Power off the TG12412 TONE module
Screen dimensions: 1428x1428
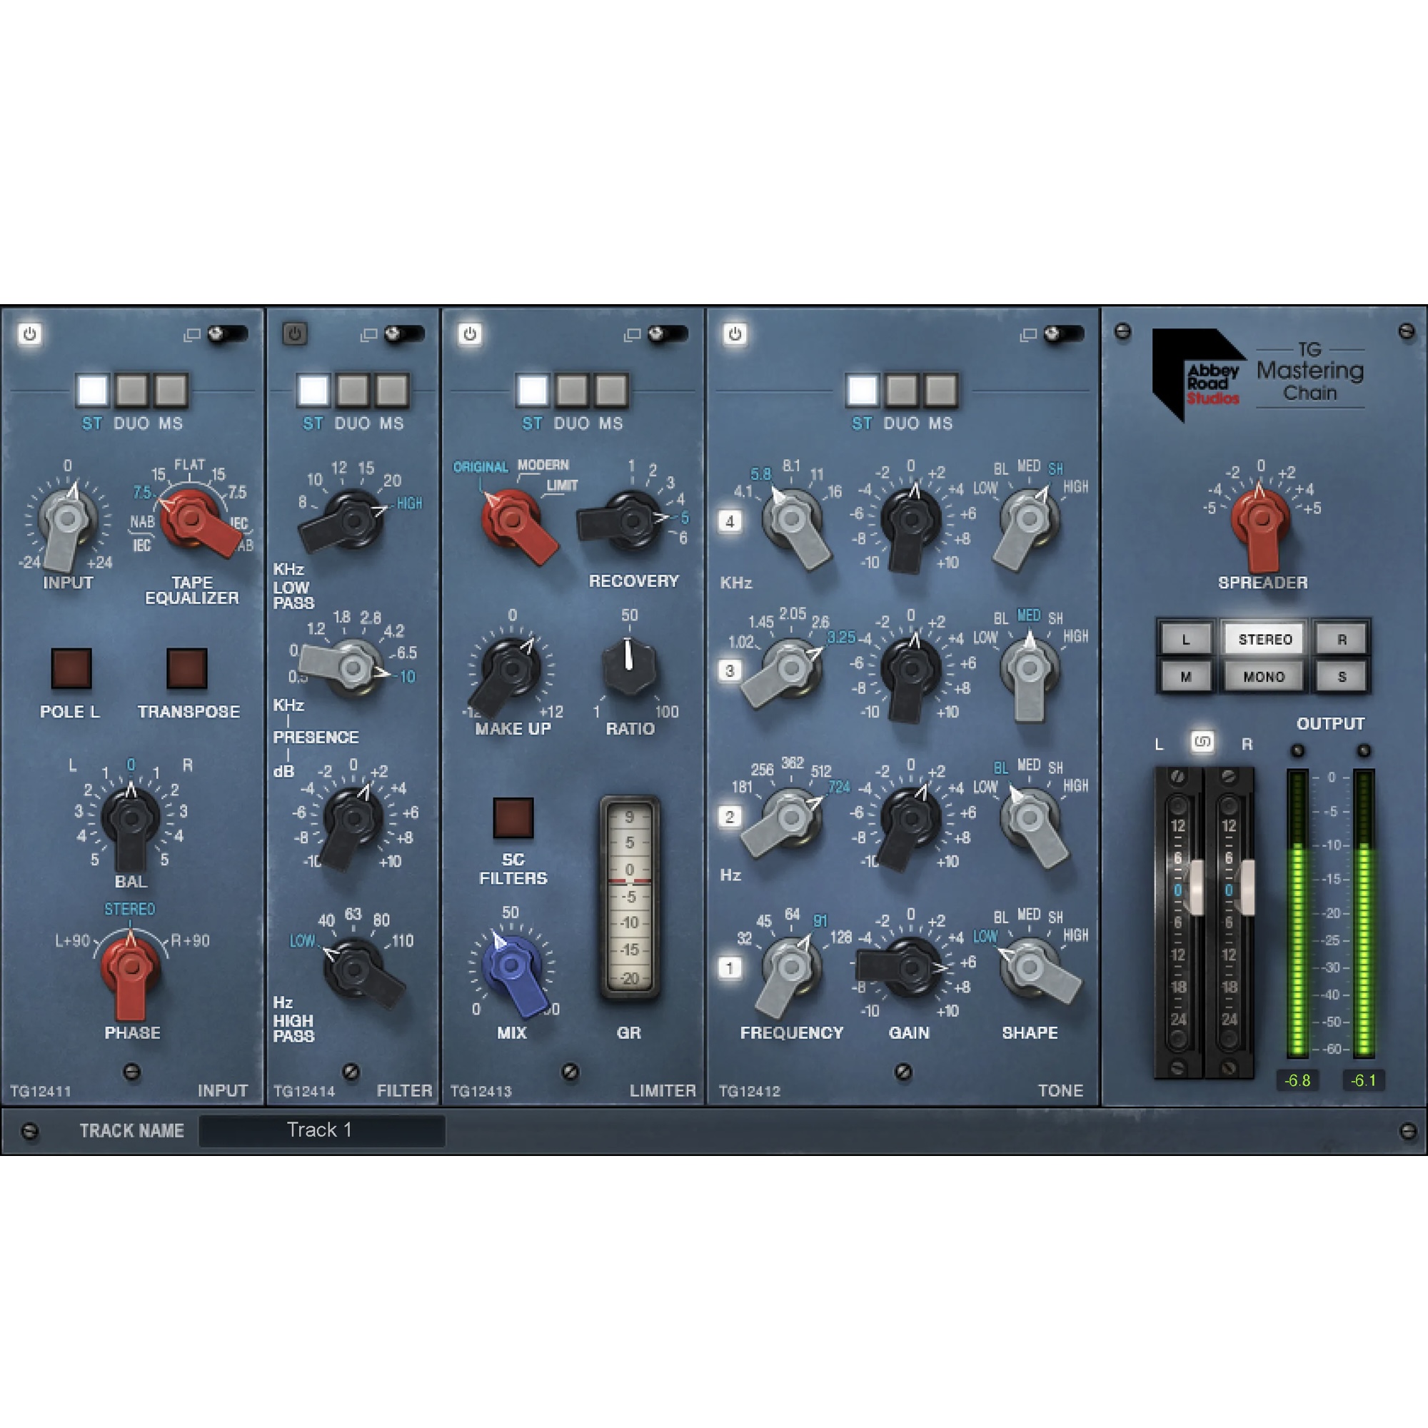click(x=734, y=334)
